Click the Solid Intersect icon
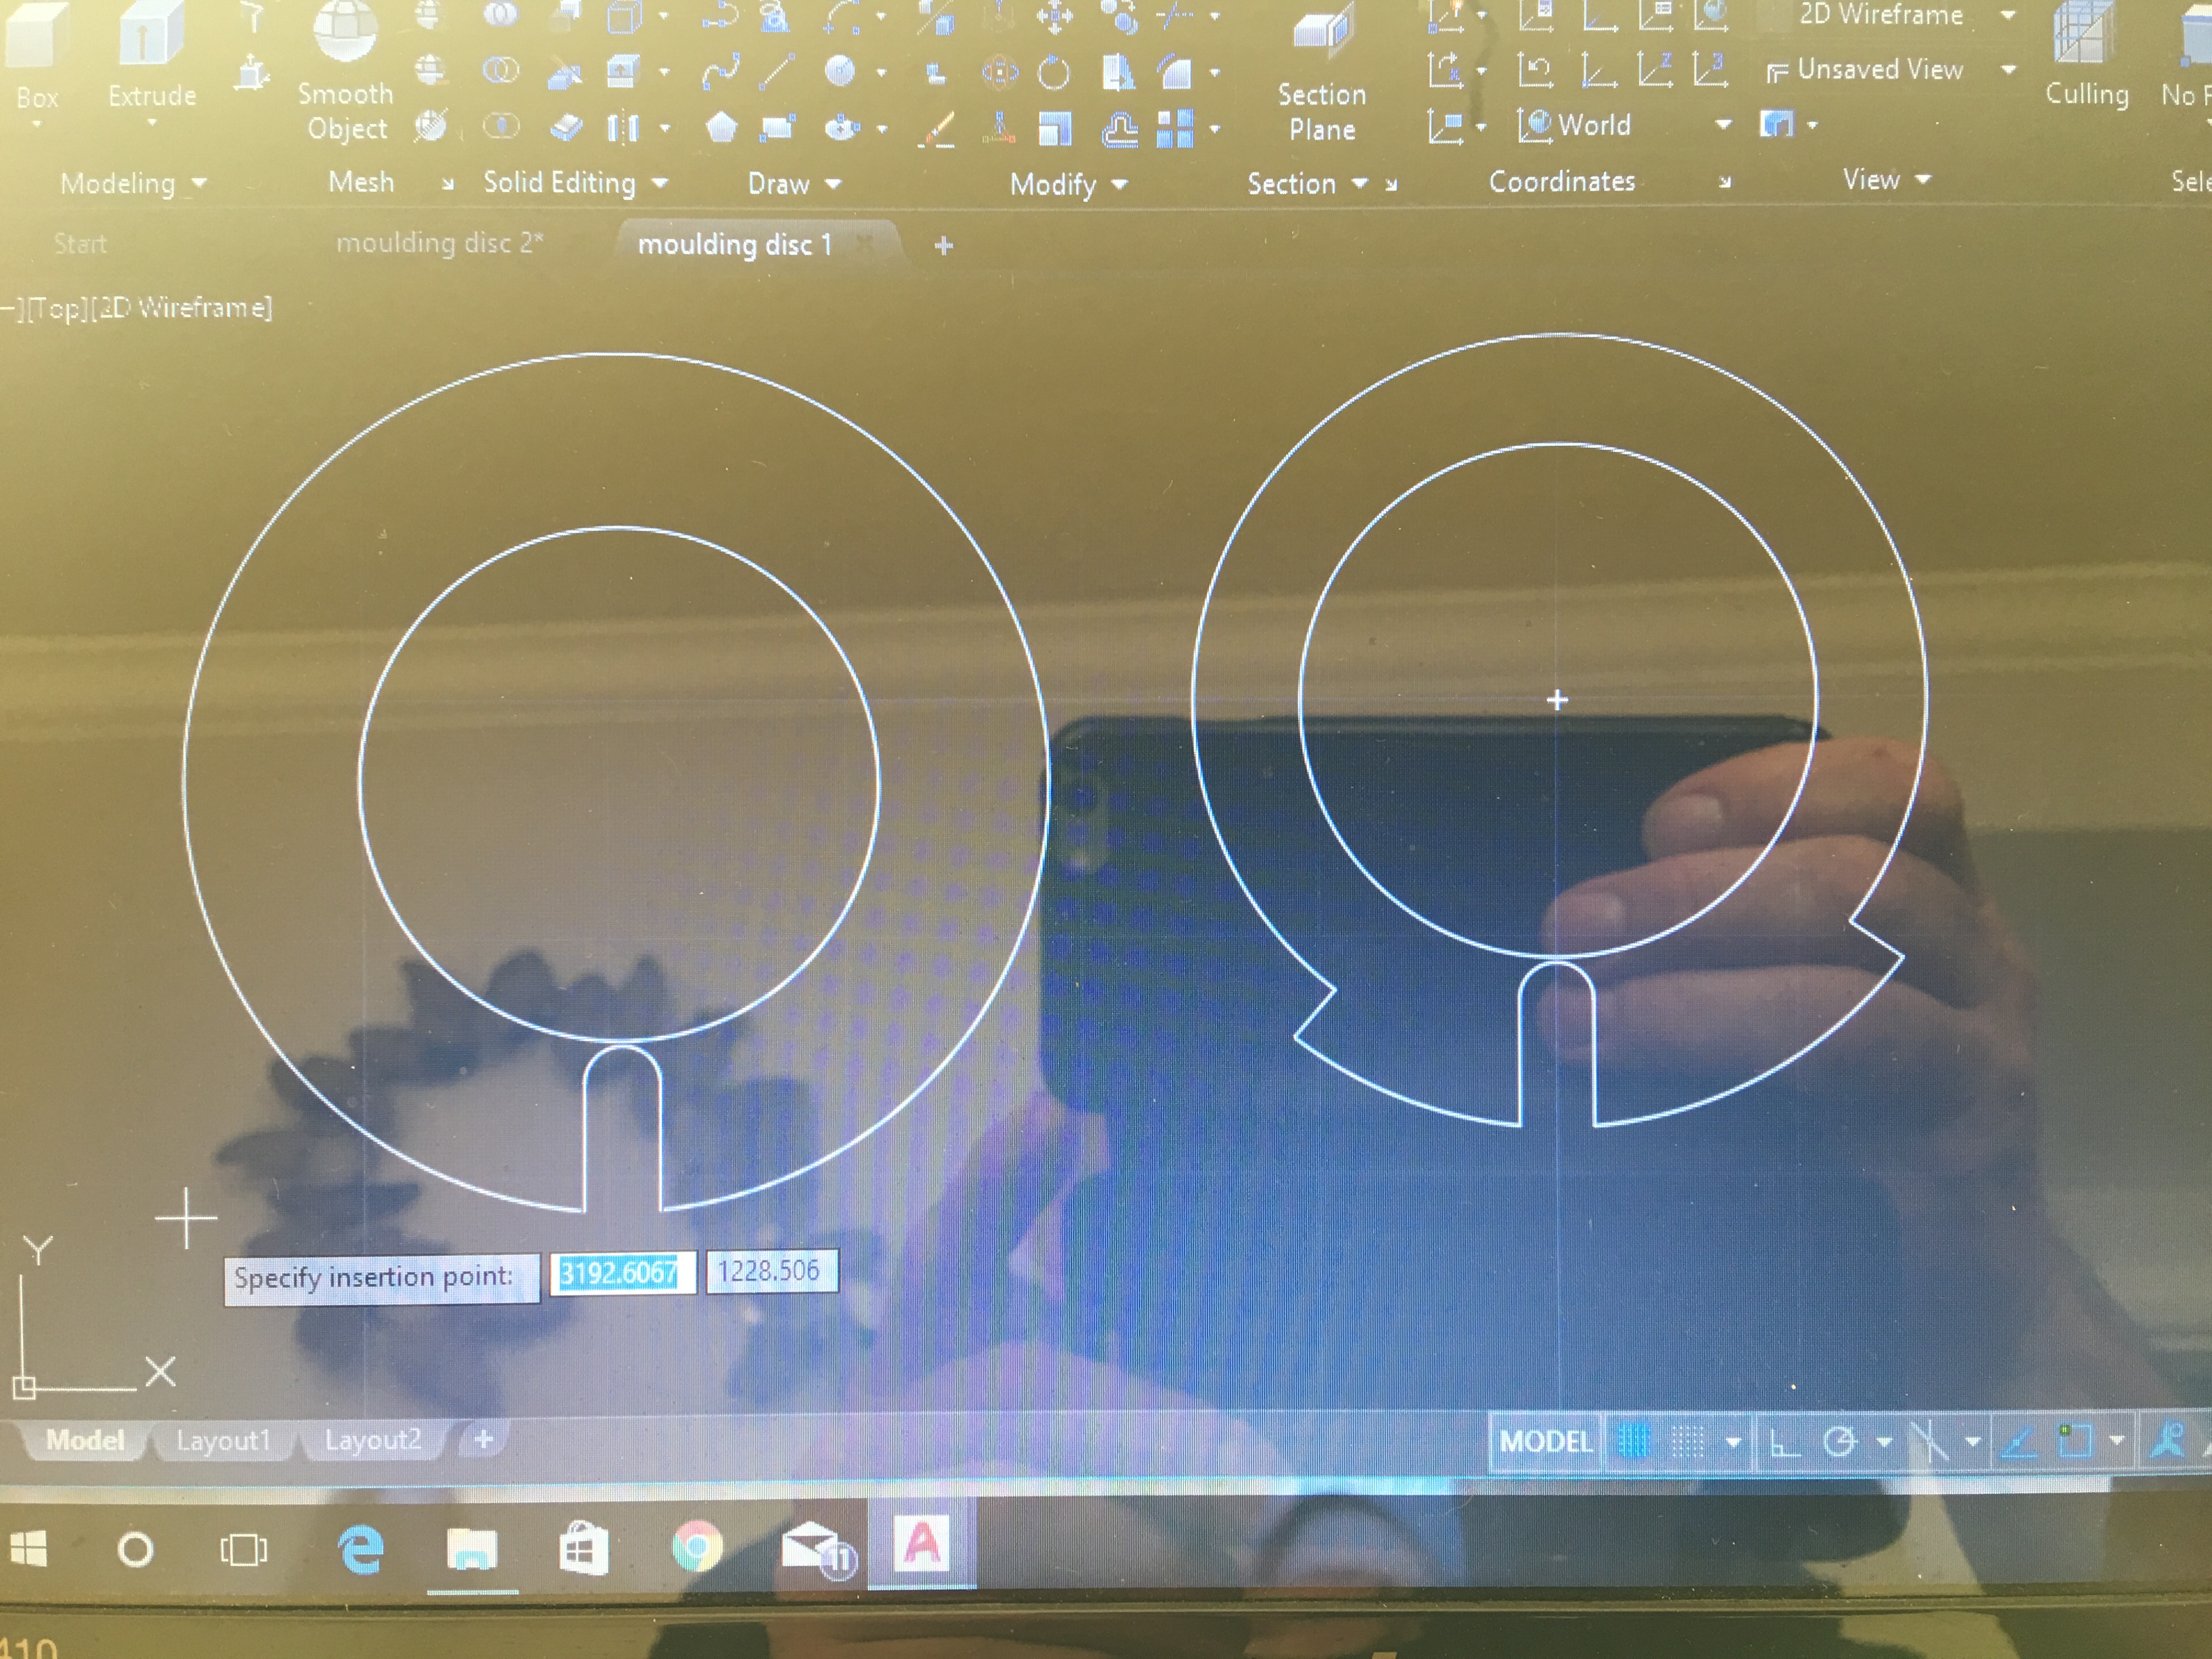This screenshot has height=1659, width=2212. pyautogui.click(x=501, y=127)
